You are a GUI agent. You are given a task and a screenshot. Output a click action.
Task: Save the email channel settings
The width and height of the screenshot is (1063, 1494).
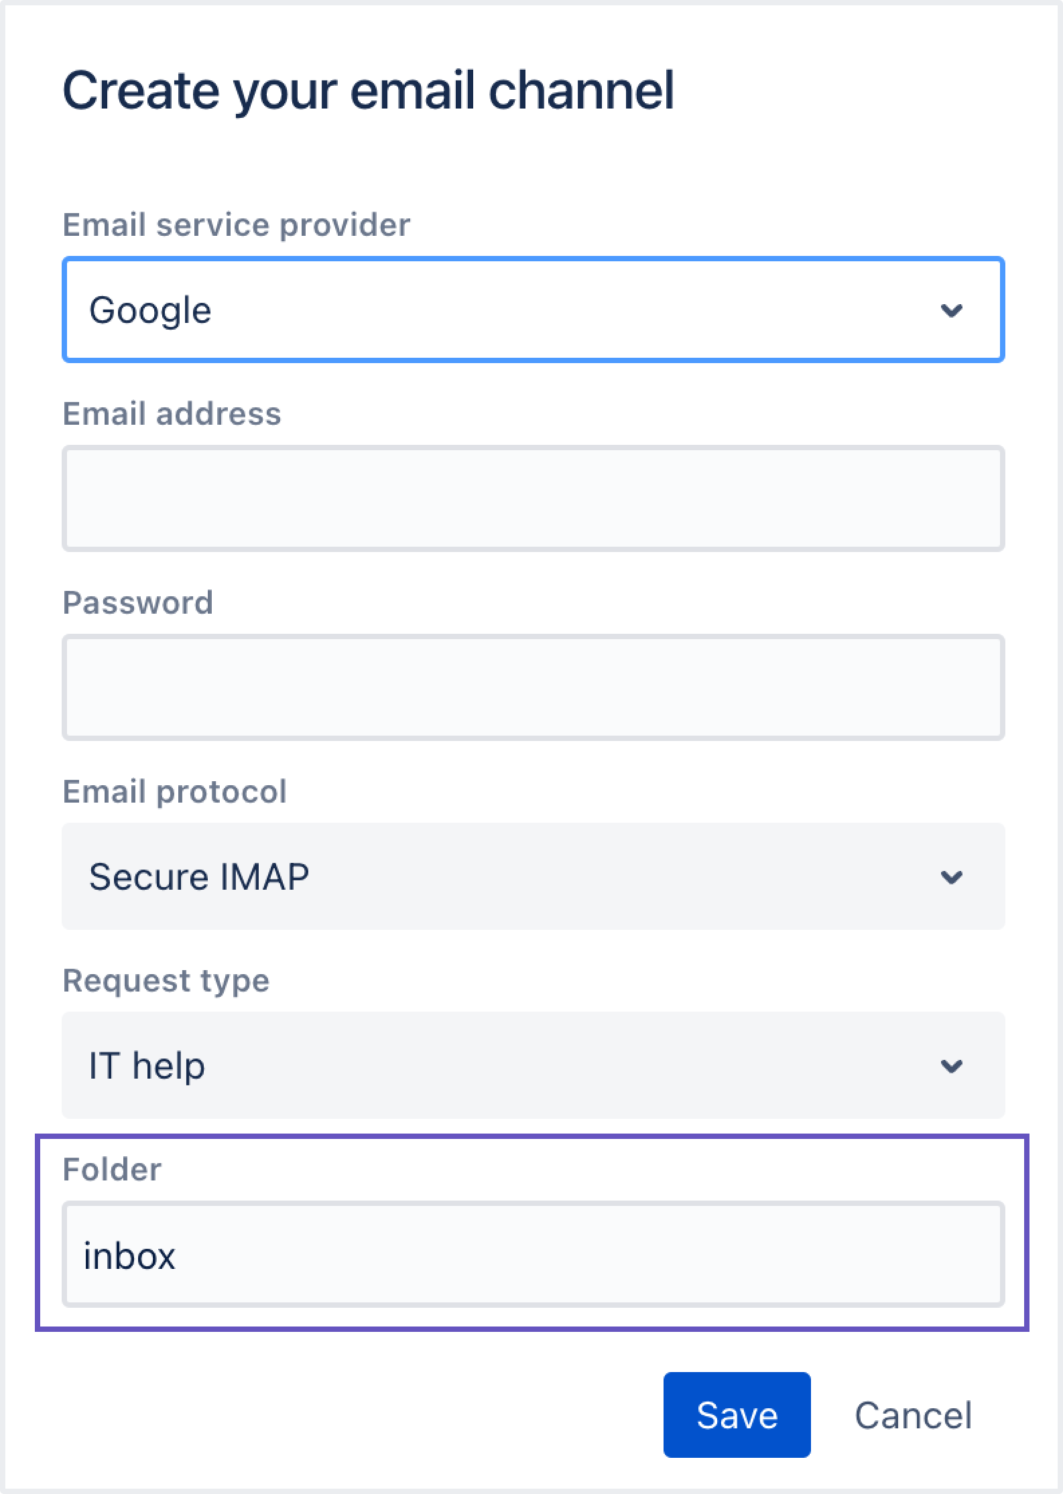pyautogui.click(x=737, y=1415)
